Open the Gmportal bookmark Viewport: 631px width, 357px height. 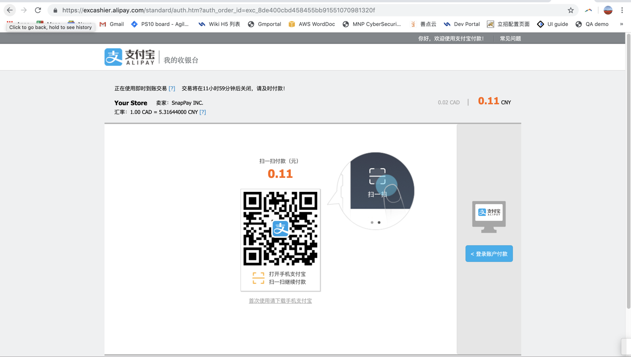point(264,24)
